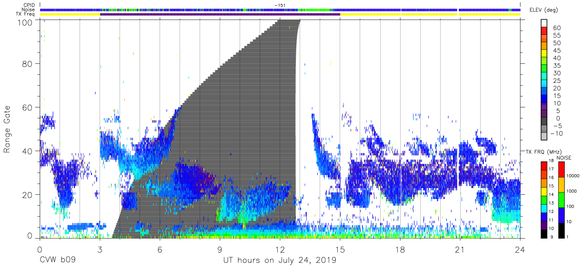
Task: Click the red top segment of TX FRQ colorbar
Action: (544, 166)
